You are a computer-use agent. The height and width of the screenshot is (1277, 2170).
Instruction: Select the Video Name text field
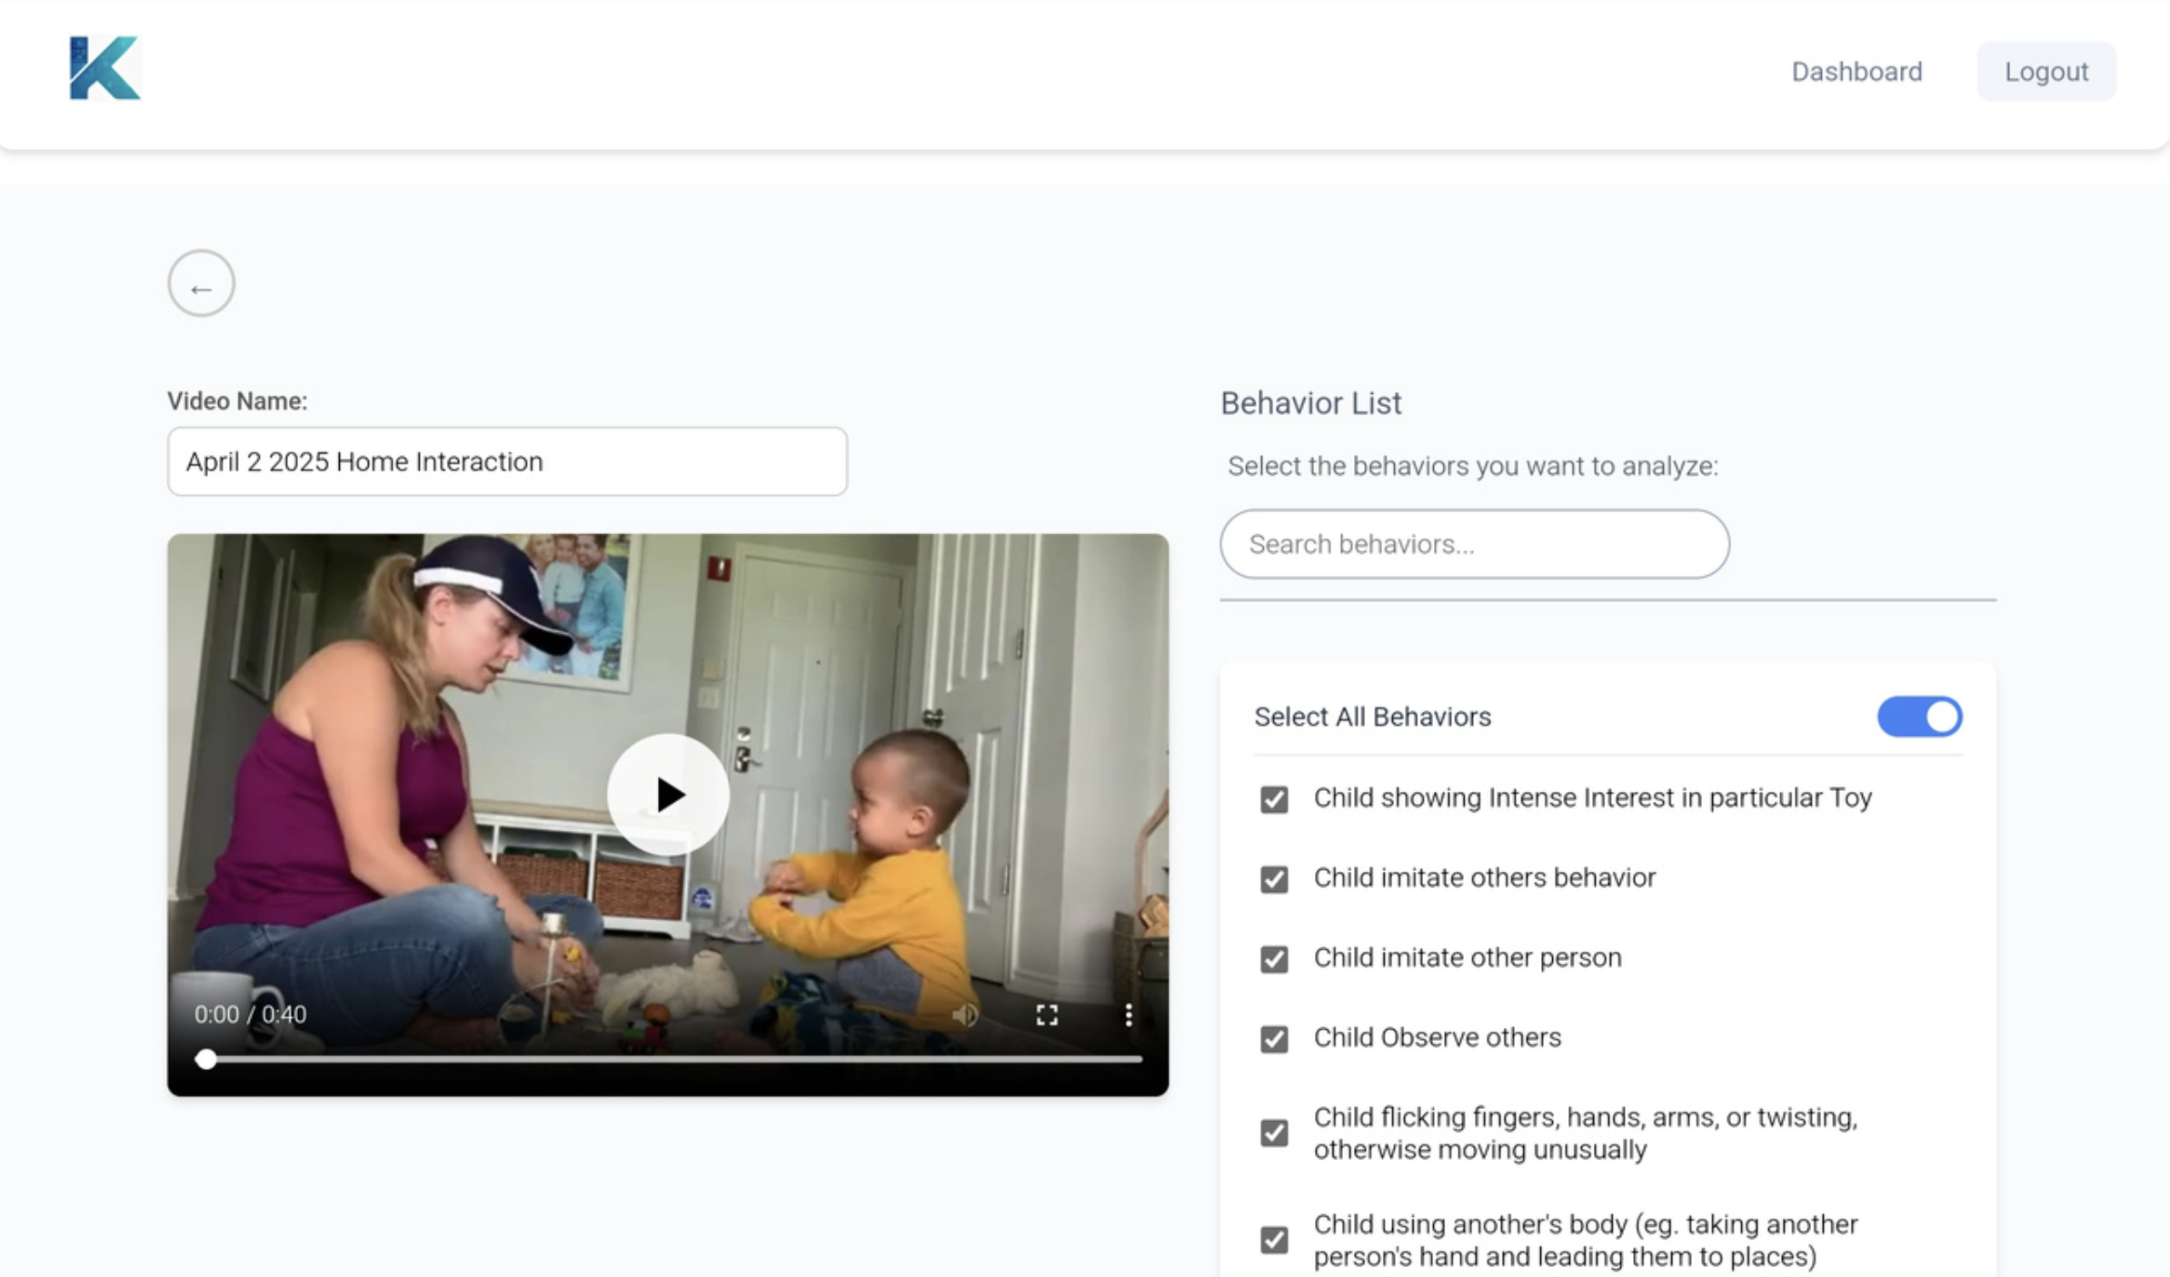[506, 461]
